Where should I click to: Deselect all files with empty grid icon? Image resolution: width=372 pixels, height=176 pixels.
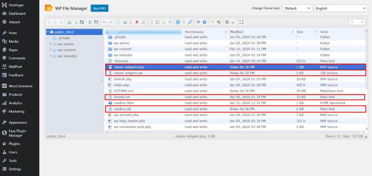pos(184,22)
